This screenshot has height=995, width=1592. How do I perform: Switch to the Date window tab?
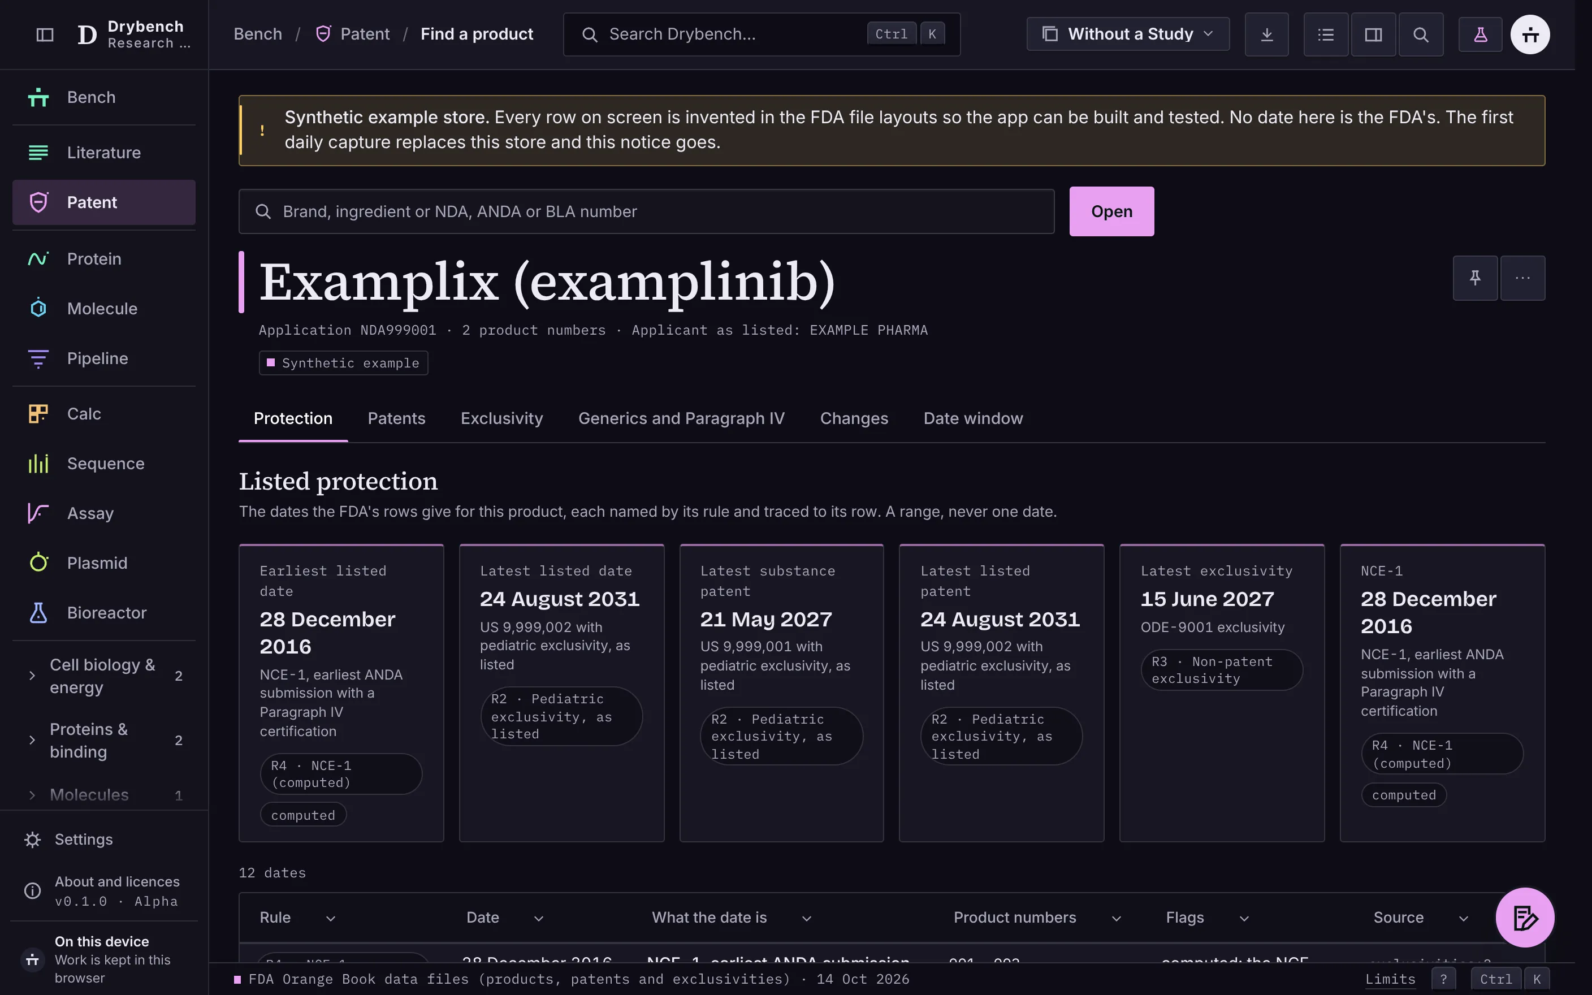point(973,418)
